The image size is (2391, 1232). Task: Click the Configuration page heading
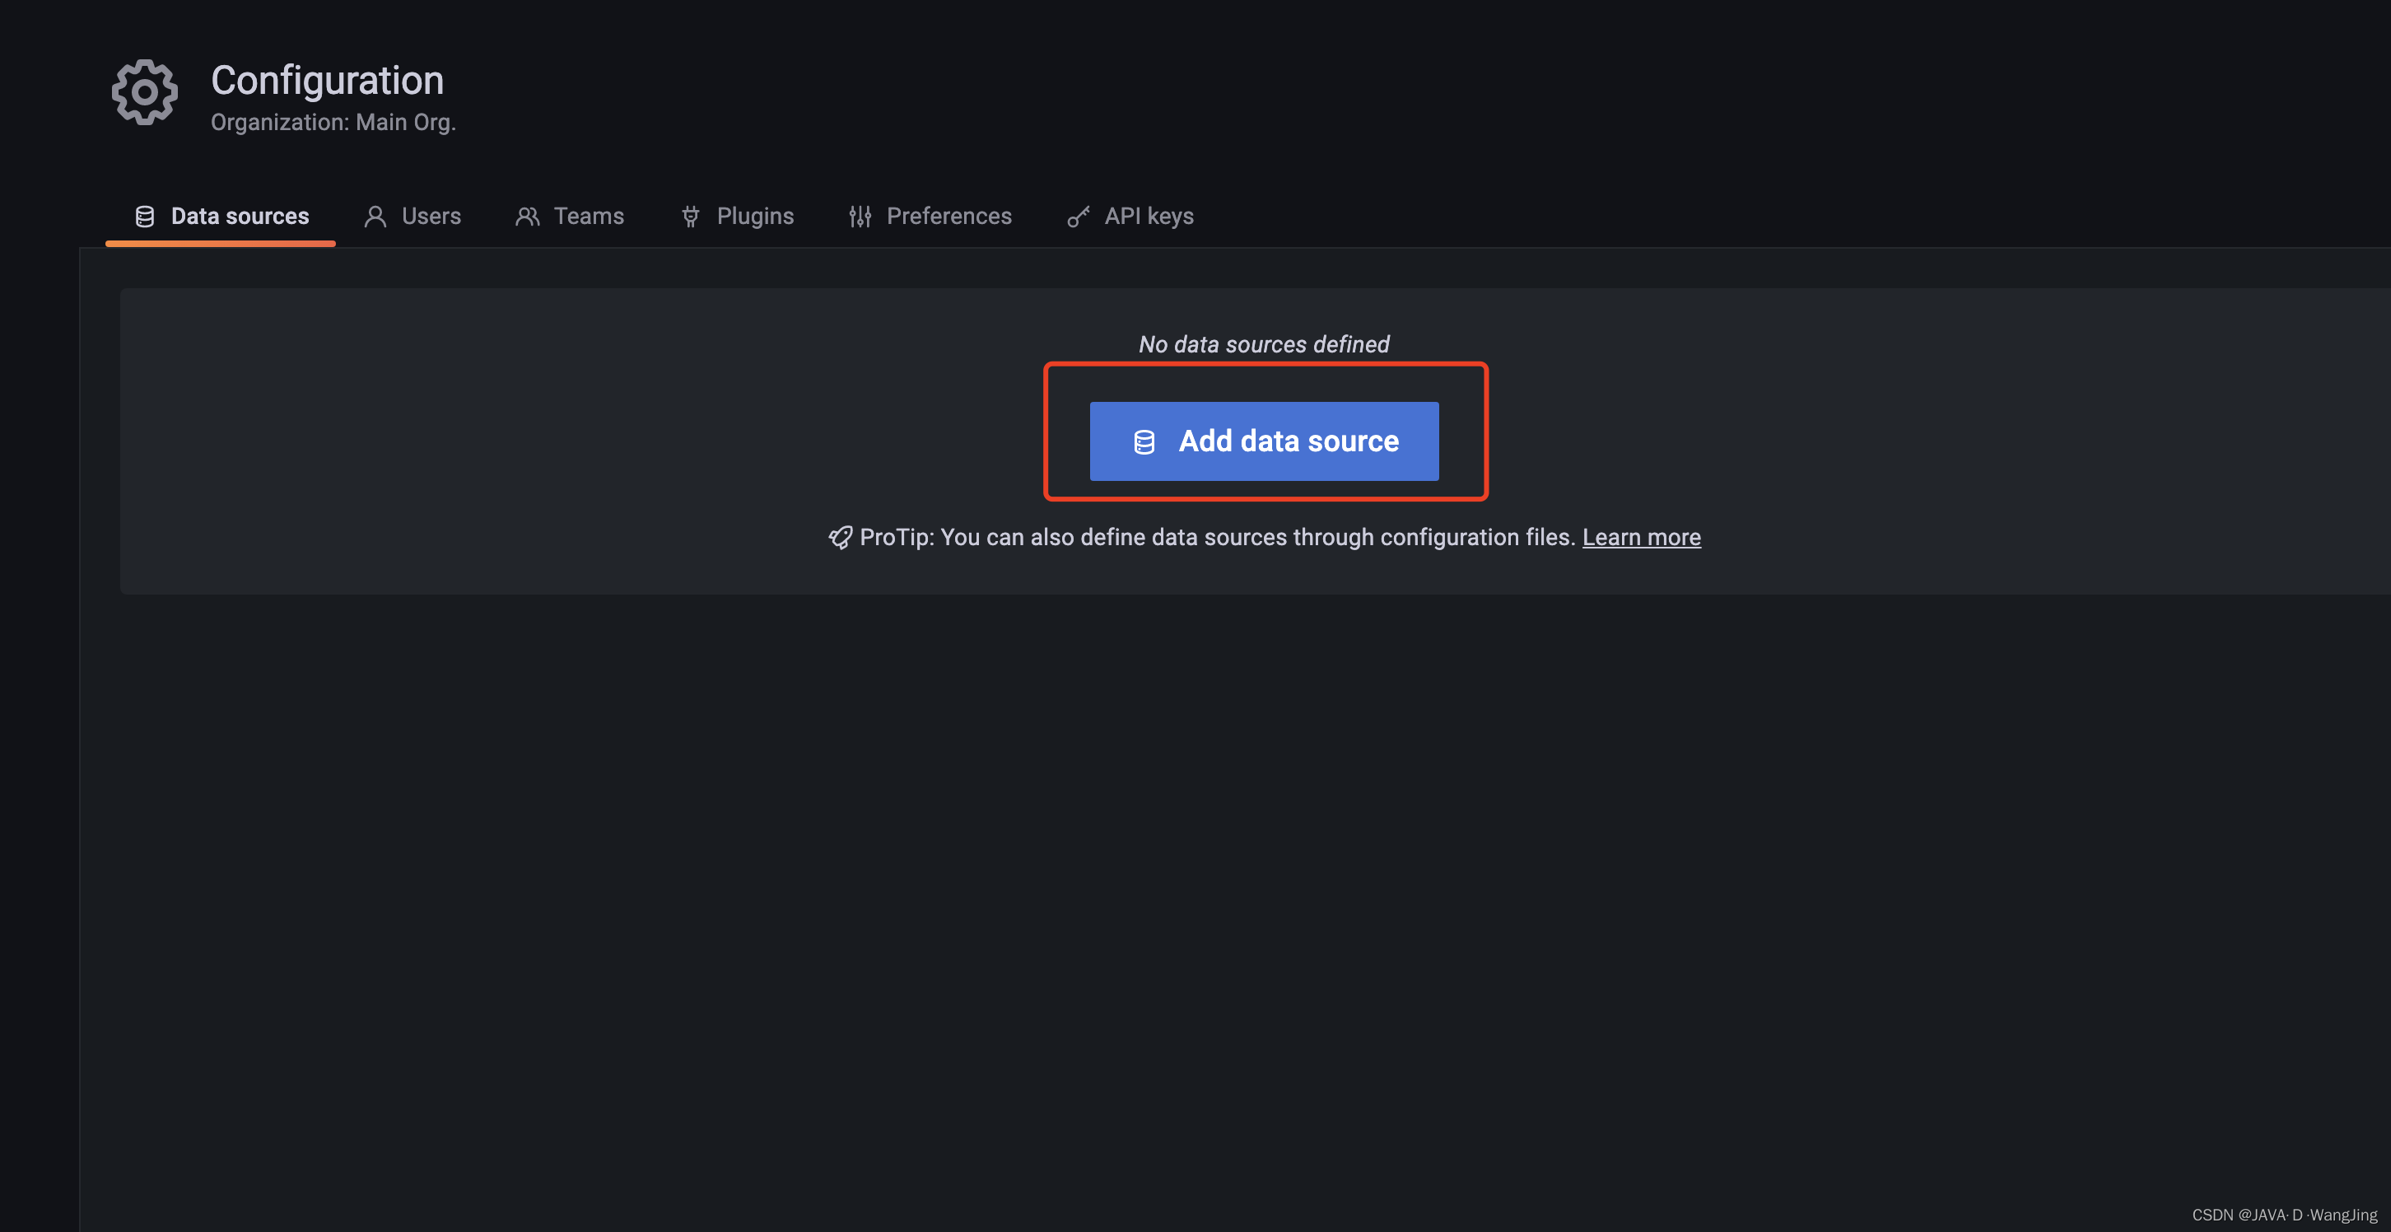(x=327, y=80)
